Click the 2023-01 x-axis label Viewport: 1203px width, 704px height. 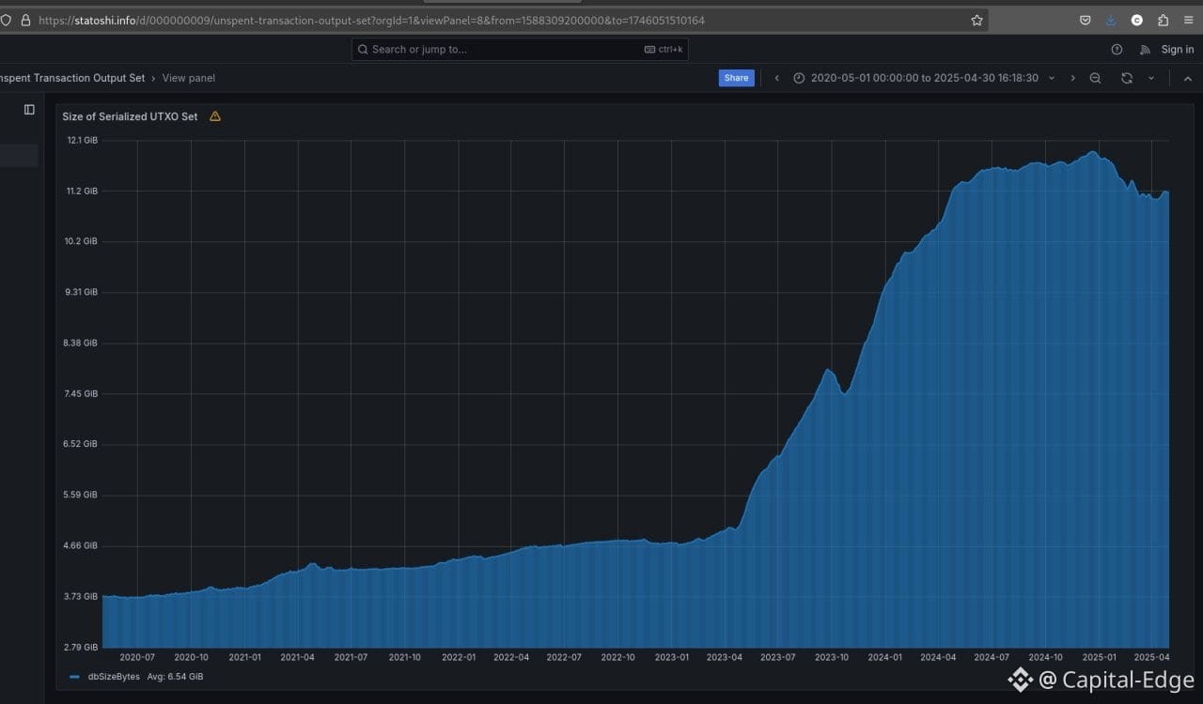click(672, 658)
